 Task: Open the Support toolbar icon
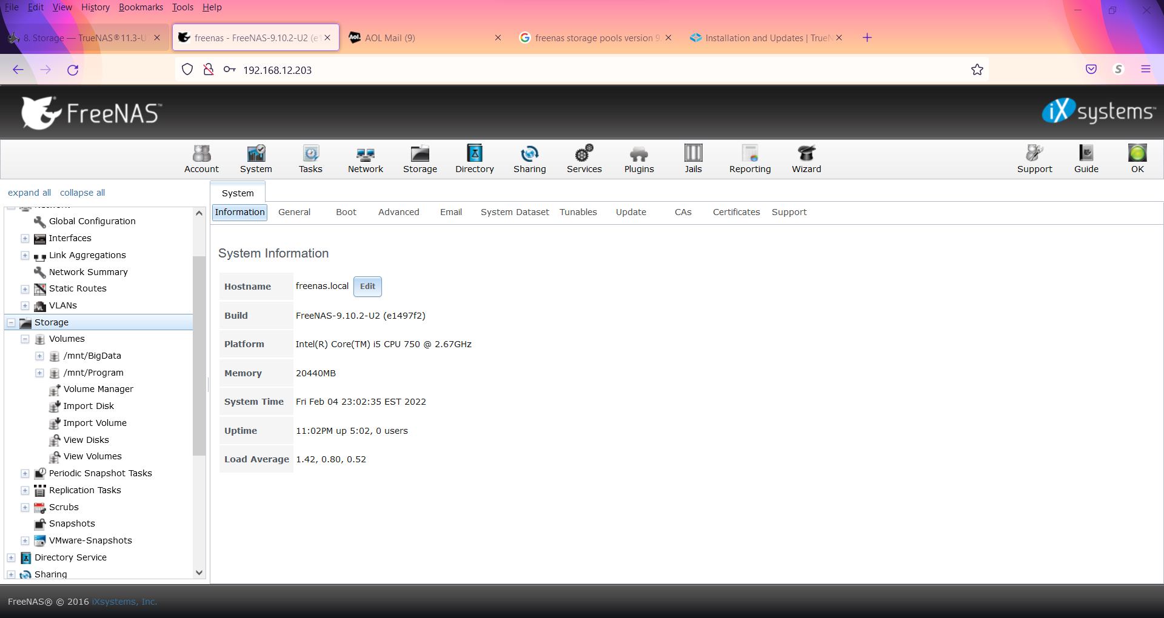pyautogui.click(x=1035, y=159)
